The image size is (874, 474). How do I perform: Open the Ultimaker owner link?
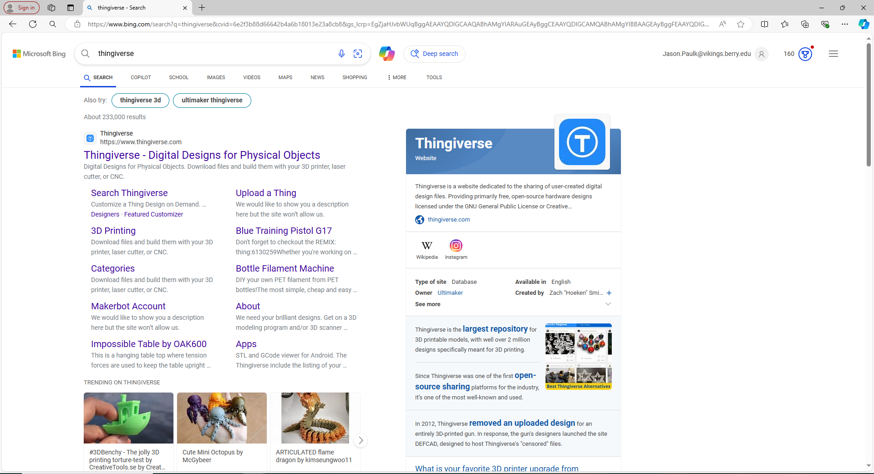450,293
